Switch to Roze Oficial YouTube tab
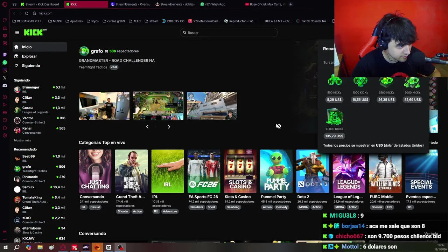This screenshot has width=448, height=252. (x=265, y=4)
